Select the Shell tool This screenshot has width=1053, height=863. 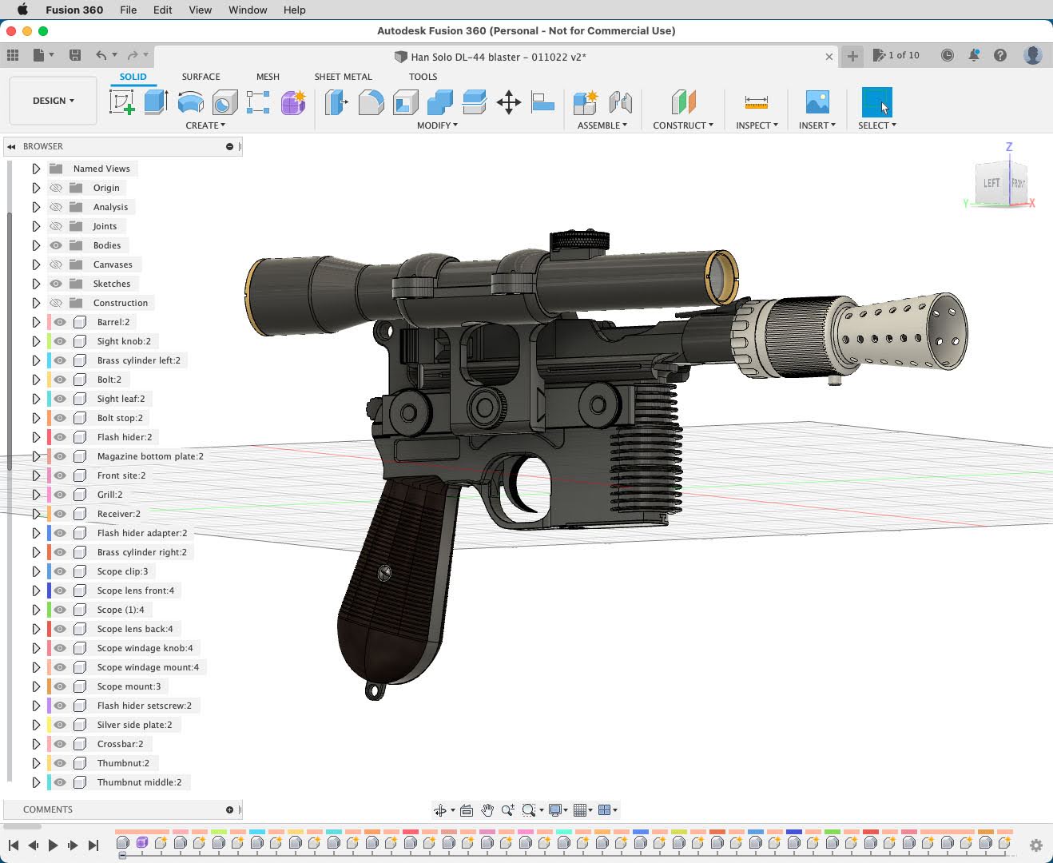pos(405,102)
